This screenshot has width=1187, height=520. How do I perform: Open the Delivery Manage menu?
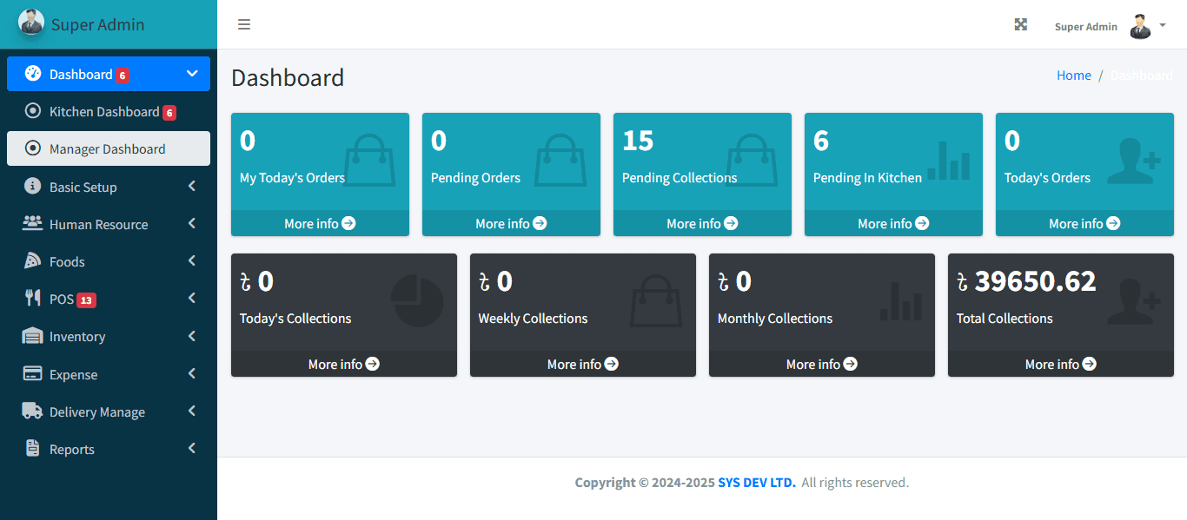tap(109, 411)
